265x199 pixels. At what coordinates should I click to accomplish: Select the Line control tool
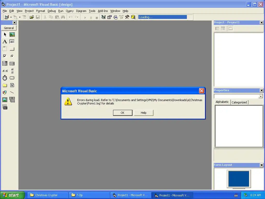[12, 93]
